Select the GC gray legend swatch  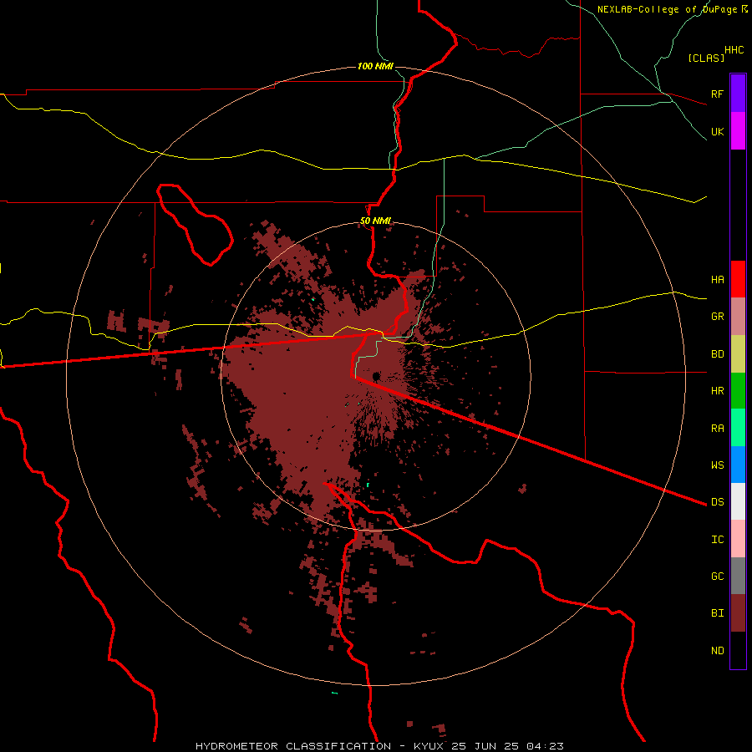pyautogui.click(x=738, y=576)
